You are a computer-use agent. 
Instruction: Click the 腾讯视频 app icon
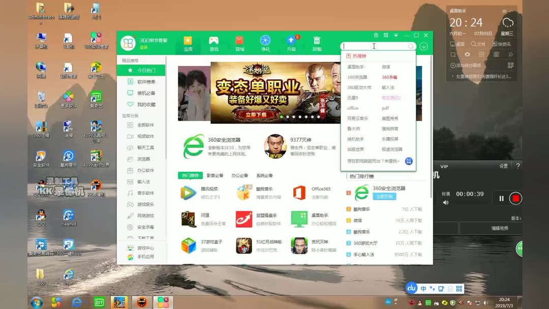click(189, 193)
